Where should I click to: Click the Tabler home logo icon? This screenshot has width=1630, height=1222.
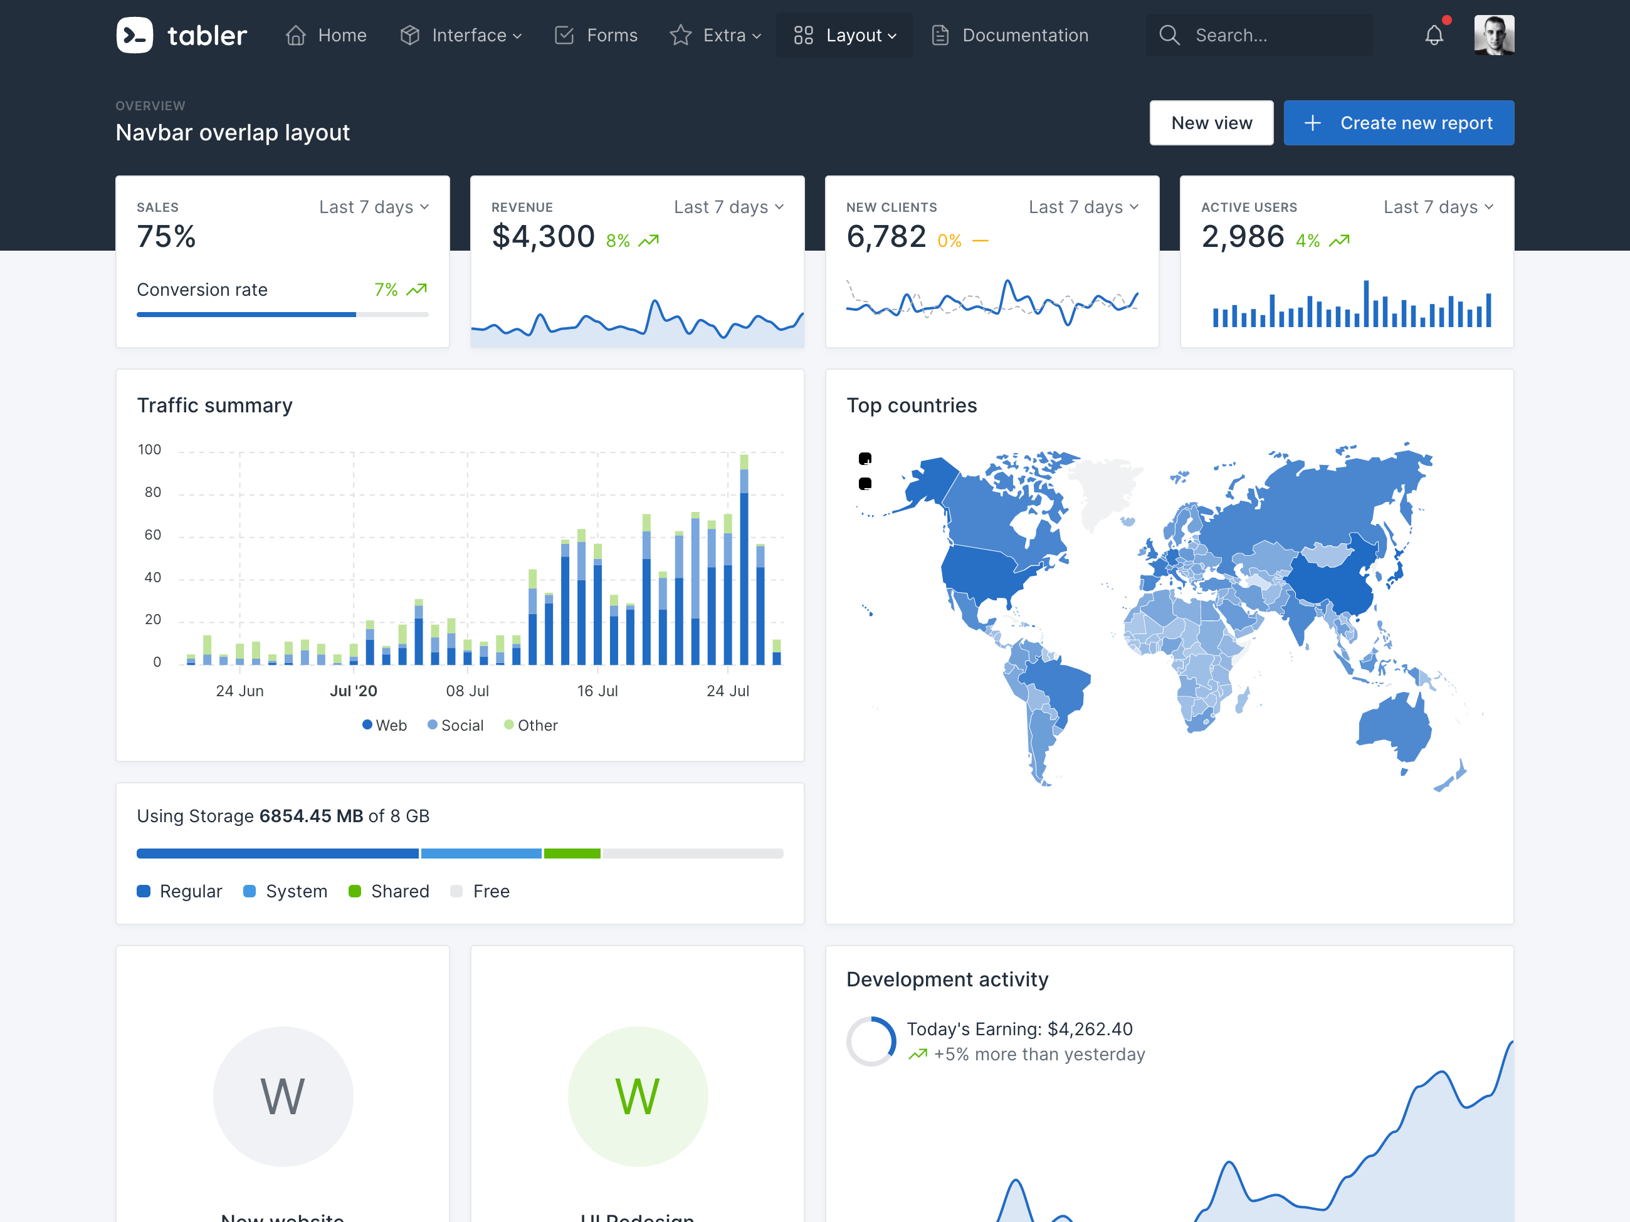pyautogui.click(x=134, y=34)
